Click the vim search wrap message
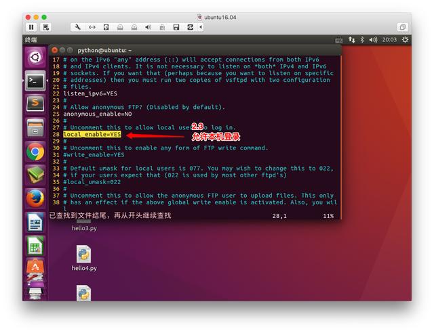Image resolution: width=434 pixels, height=333 pixels. tap(110, 215)
